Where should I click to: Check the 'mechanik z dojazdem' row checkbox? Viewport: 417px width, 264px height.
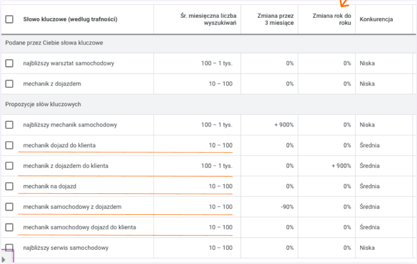(9, 84)
